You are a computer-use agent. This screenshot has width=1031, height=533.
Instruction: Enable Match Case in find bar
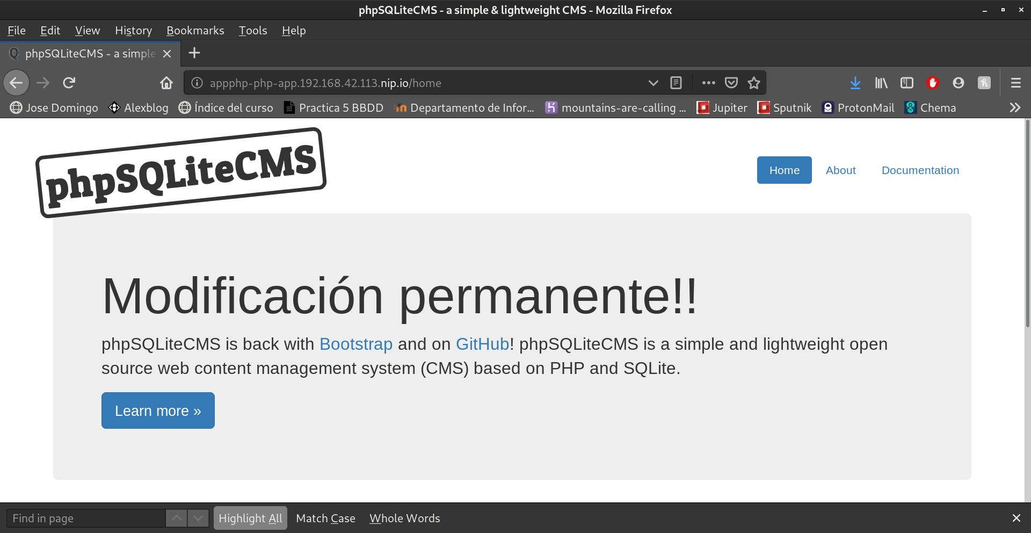pyautogui.click(x=325, y=518)
